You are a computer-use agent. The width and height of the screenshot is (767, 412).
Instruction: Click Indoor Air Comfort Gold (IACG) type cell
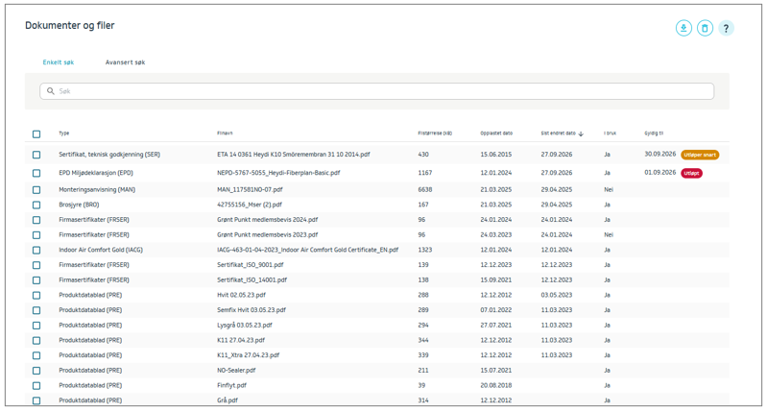[101, 250]
